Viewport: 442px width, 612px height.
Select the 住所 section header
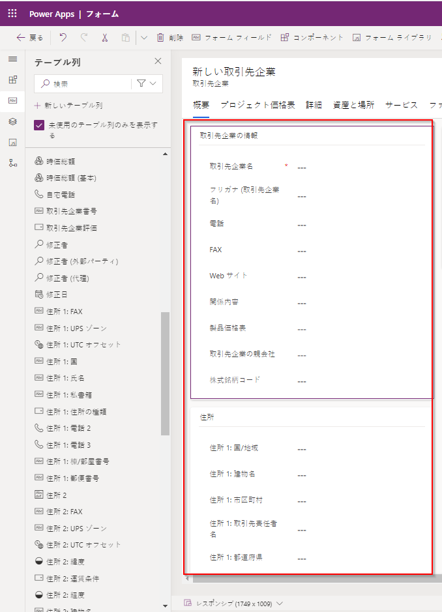207,417
